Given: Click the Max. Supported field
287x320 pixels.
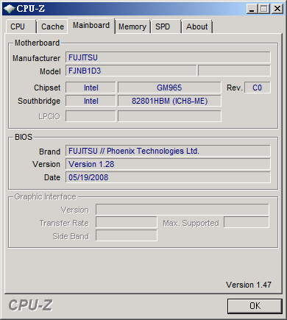Looking at the screenshot, I should click(247, 222).
